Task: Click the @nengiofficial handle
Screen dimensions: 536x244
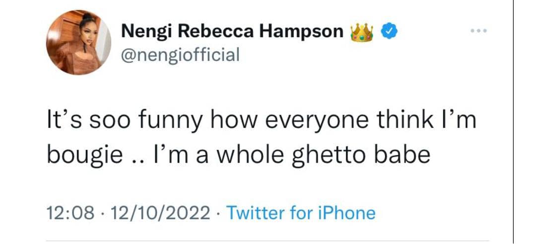Action: [x=181, y=54]
